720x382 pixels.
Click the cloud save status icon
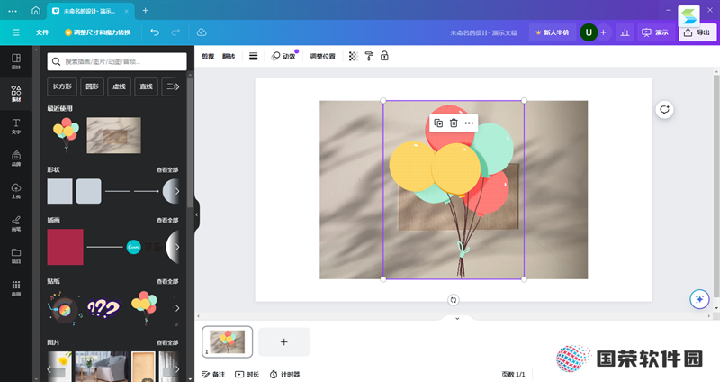[202, 32]
